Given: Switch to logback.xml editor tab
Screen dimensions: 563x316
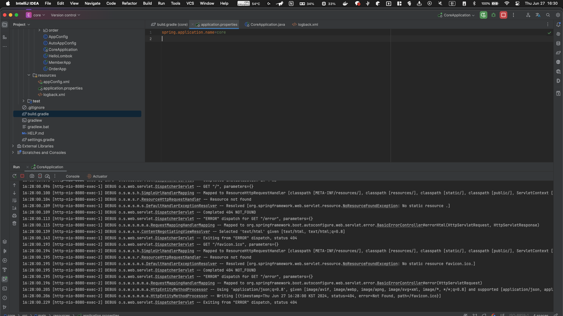Looking at the screenshot, I should pyautogui.click(x=305, y=25).
